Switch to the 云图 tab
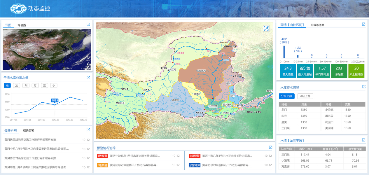This screenshot has width=369, height=175. point(8,25)
